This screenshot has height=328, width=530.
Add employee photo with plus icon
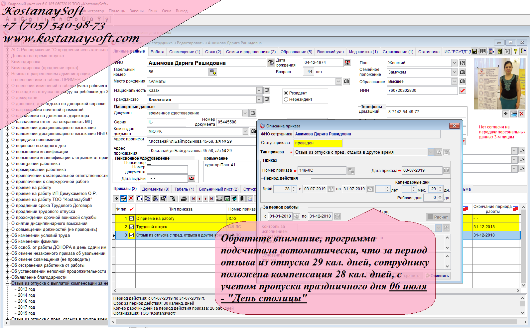506,114
